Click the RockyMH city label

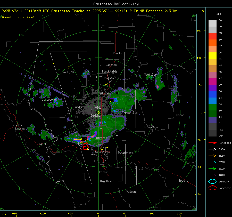tap(68, 72)
